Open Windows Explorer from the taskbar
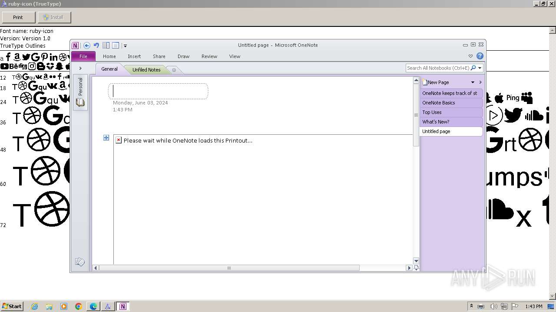The width and height of the screenshot is (556, 312). 49,306
